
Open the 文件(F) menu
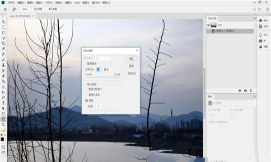tap(12, 3)
